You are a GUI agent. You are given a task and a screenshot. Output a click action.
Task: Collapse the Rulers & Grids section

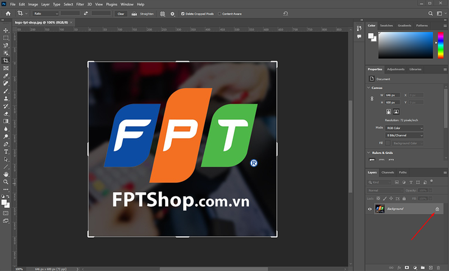point(369,153)
